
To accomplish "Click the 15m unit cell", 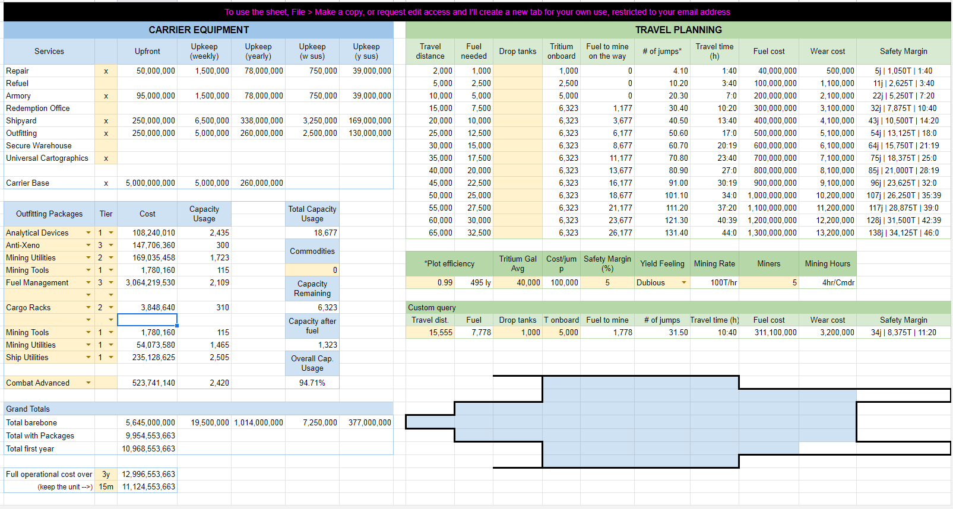I will 106,487.
